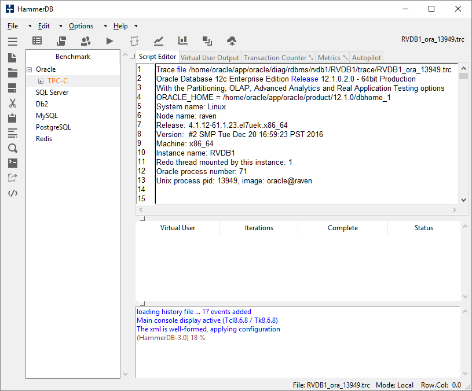Select Db2 in the Benchmark tree
The height and width of the screenshot is (391, 472).
click(x=42, y=104)
